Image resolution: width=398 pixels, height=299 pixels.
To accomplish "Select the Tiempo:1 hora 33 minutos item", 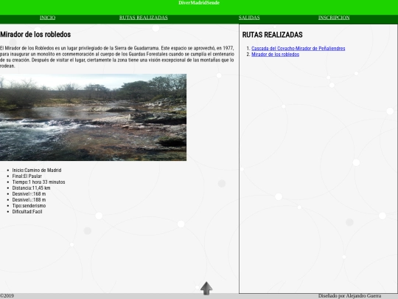I will (x=38, y=182).
